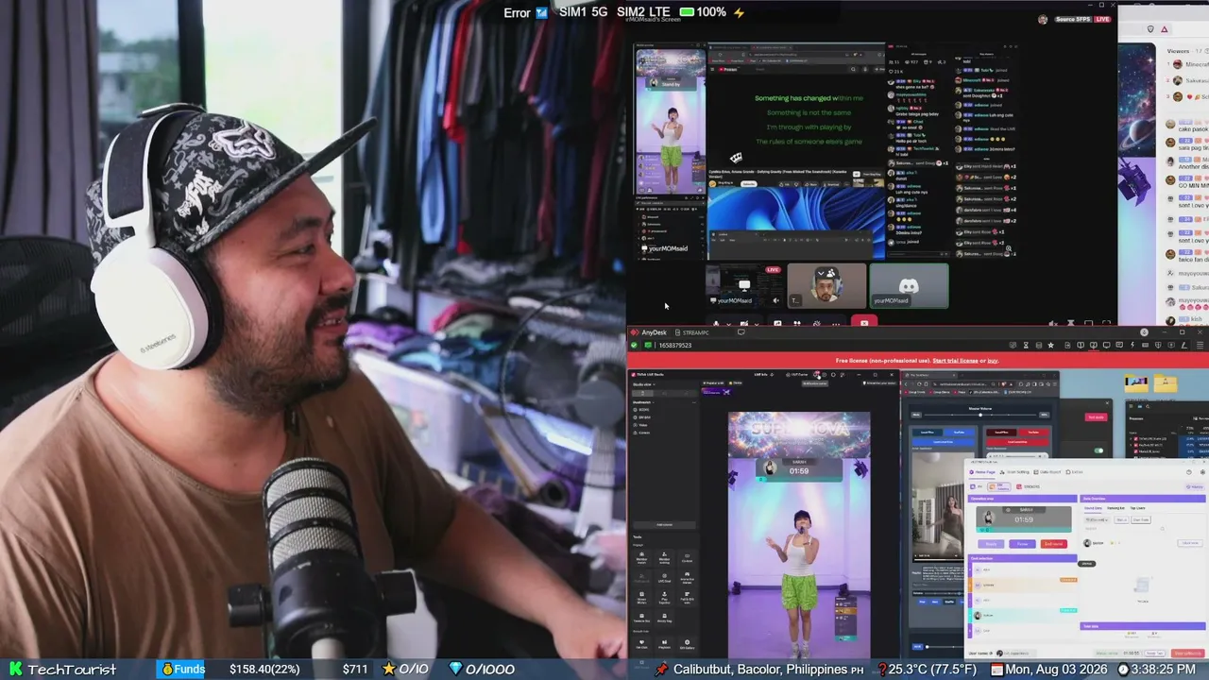Click the red LIVE badge beside Source 5FPS
1209x680 pixels.
(x=1101, y=19)
